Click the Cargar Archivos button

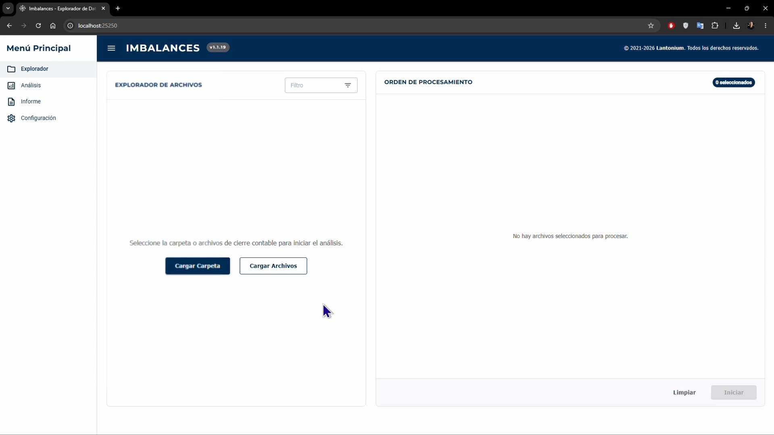(x=273, y=266)
